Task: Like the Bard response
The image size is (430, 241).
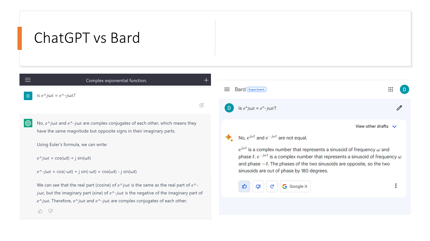Action: click(x=244, y=186)
